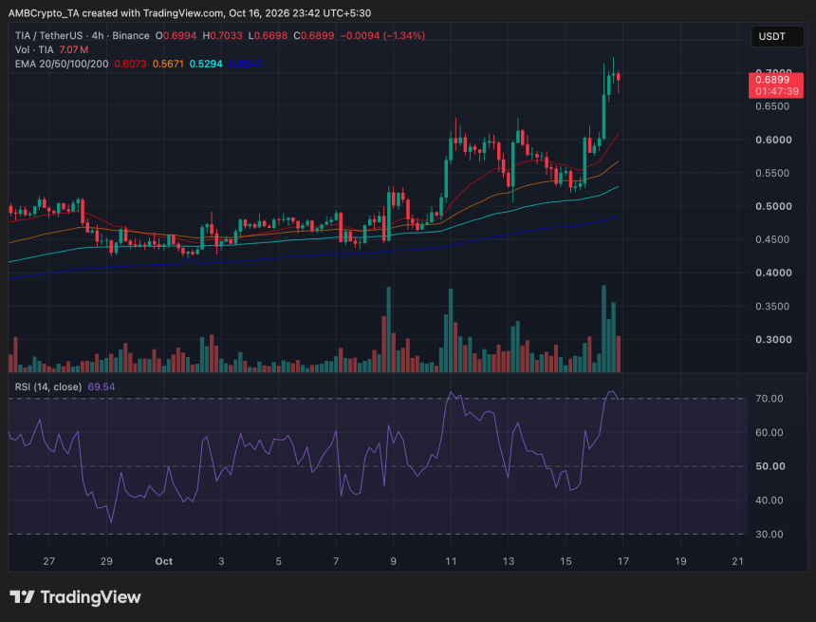
Task: Select the red EMA 20 value 0.6073
Action: point(130,64)
